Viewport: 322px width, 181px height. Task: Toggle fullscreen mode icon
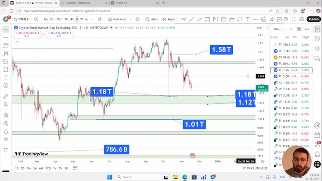(294, 19)
